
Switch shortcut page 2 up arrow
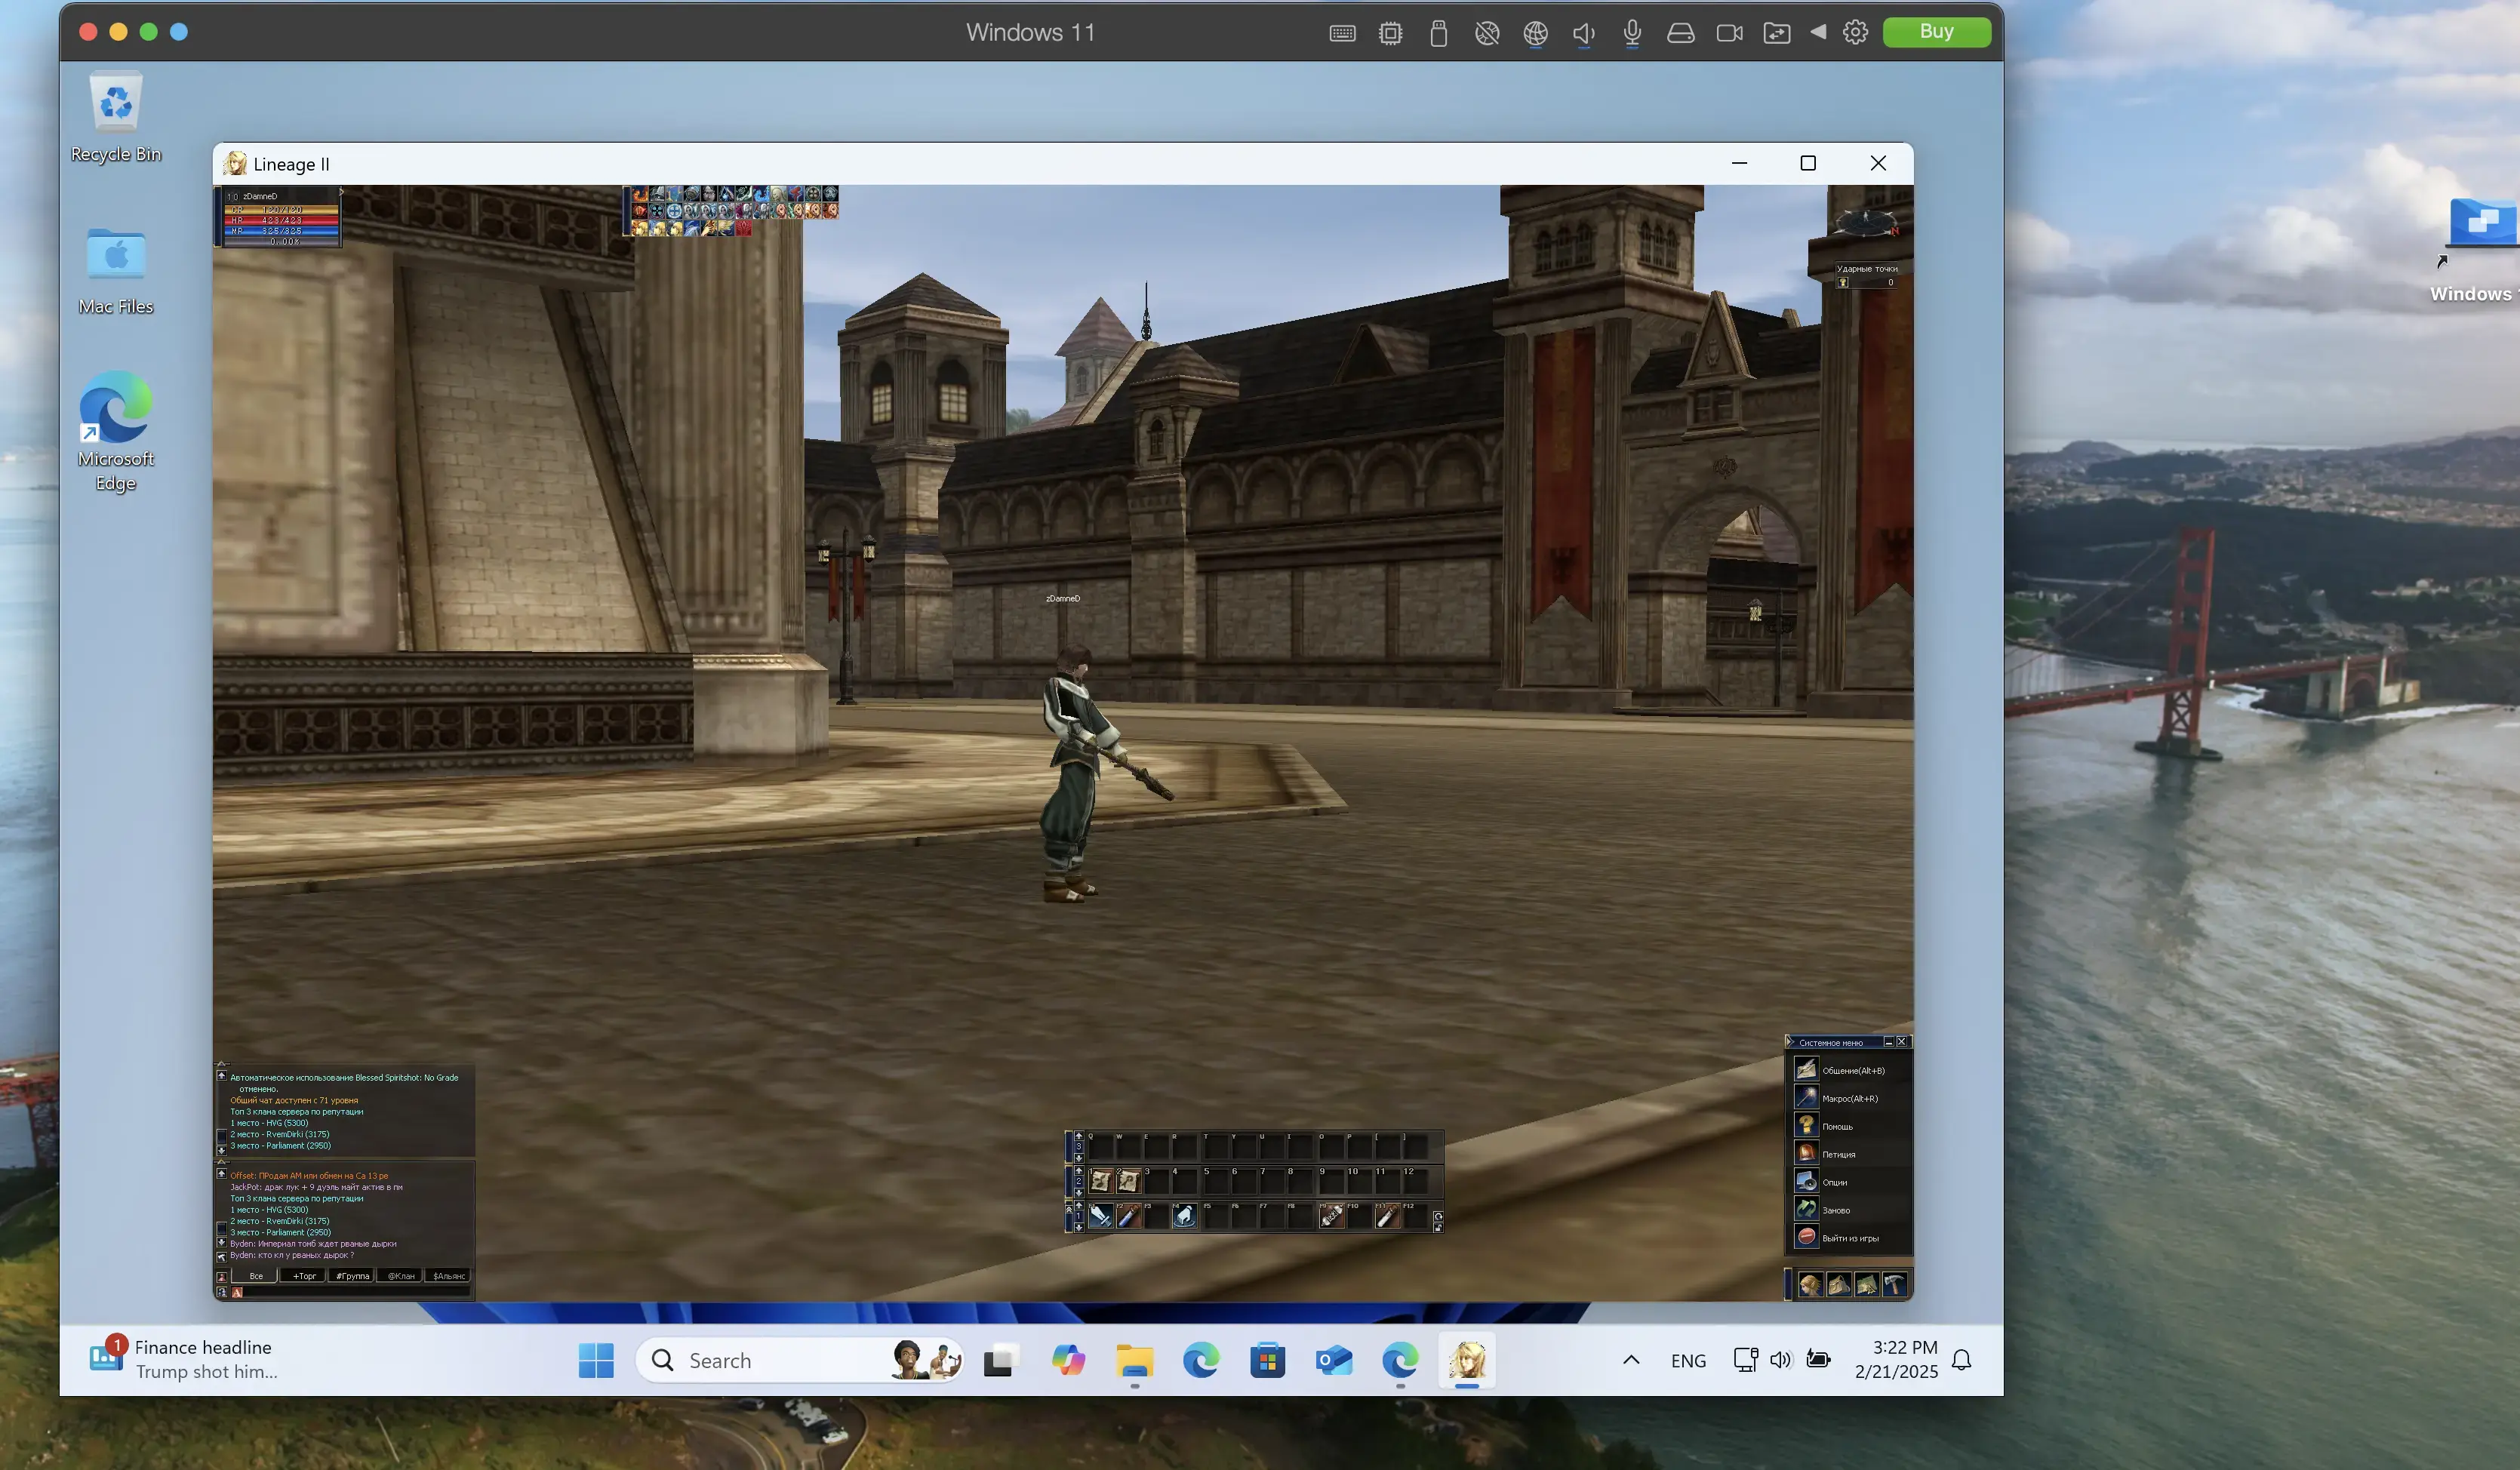click(x=1079, y=1170)
